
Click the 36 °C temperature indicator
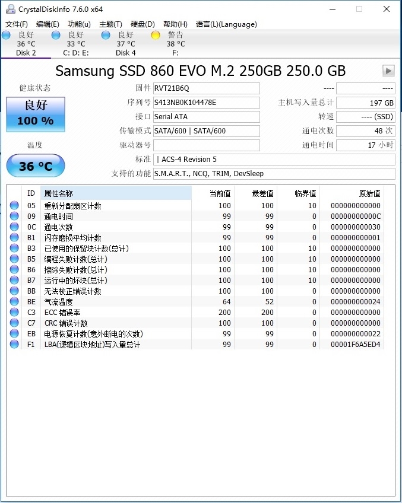[36, 166]
